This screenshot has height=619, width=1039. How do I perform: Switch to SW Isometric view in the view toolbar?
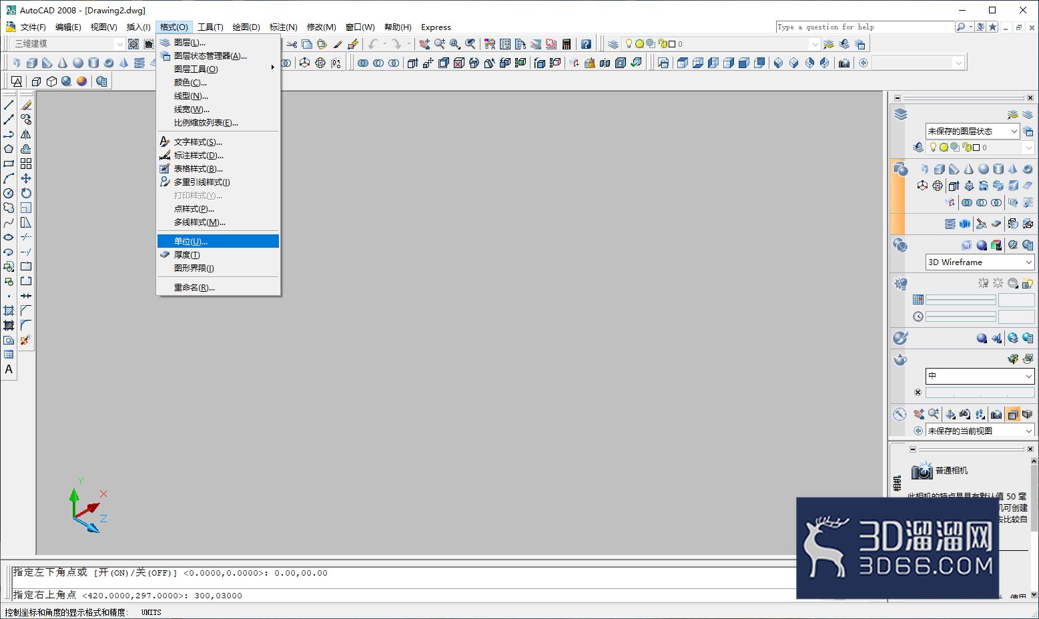(x=778, y=63)
